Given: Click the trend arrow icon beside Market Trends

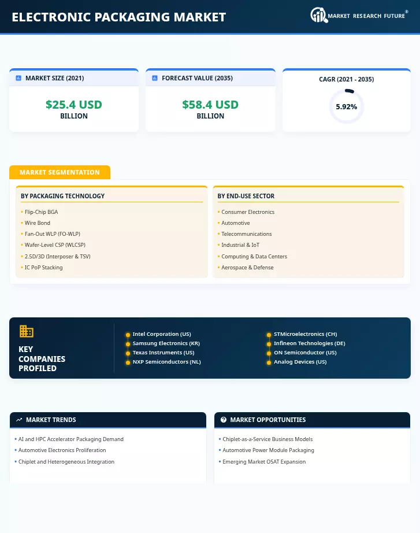Looking at the screenshot, I should tap(19, 420).
